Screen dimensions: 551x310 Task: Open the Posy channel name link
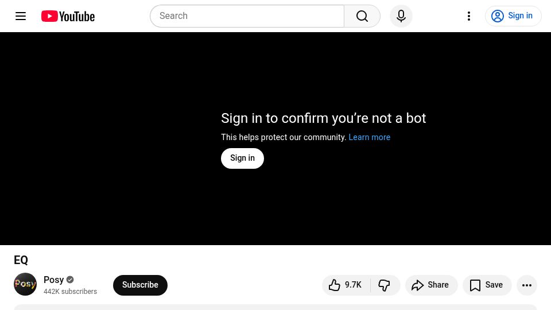[54, 280]
